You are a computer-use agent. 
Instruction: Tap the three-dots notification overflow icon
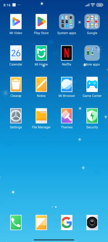pos(19,5)
